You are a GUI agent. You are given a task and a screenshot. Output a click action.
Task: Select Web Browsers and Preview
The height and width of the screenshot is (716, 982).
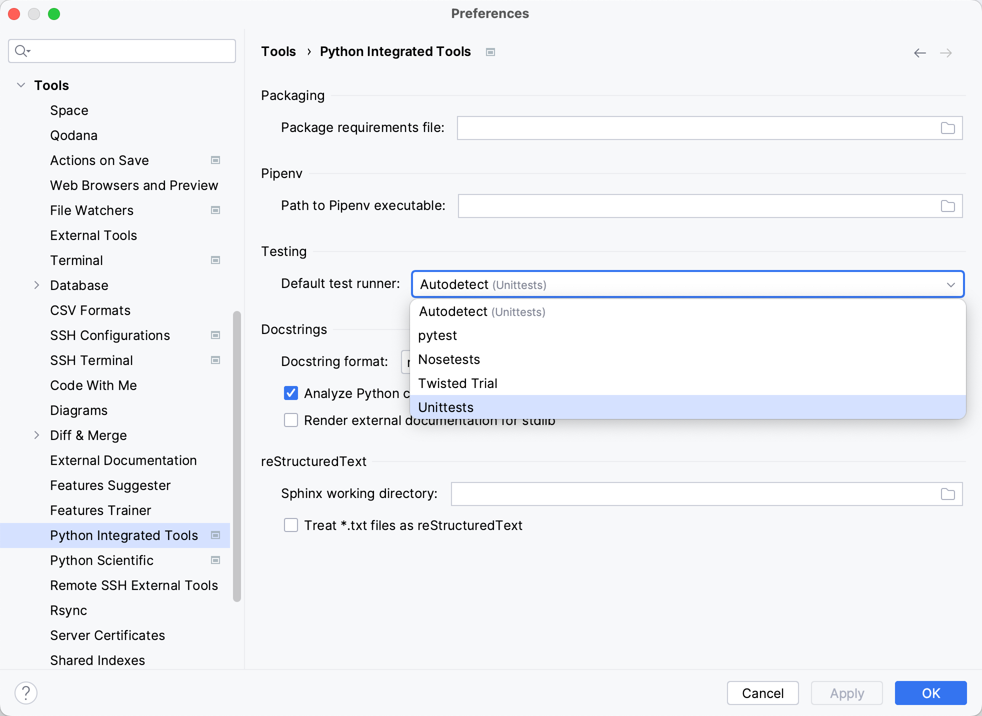point(134,185)
